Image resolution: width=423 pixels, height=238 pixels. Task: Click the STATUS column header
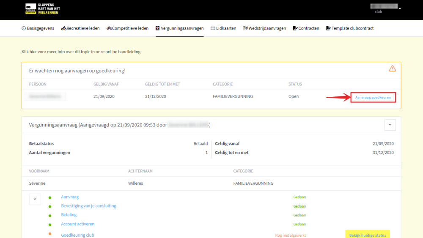(295, 84)
